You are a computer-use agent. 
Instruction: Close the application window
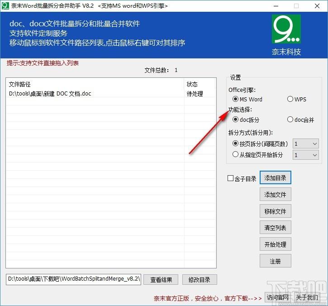coord(317,6)
